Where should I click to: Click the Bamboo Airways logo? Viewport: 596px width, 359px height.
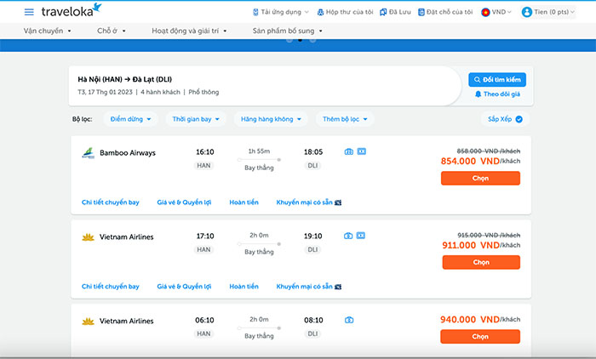tap(89, 153)
